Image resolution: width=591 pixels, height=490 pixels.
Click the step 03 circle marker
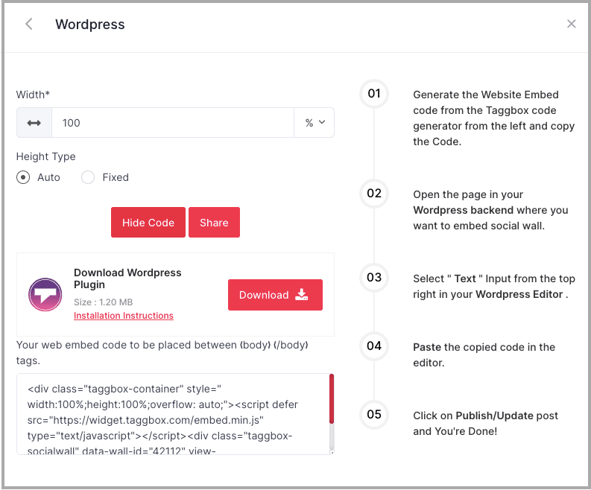coord(374,278)
